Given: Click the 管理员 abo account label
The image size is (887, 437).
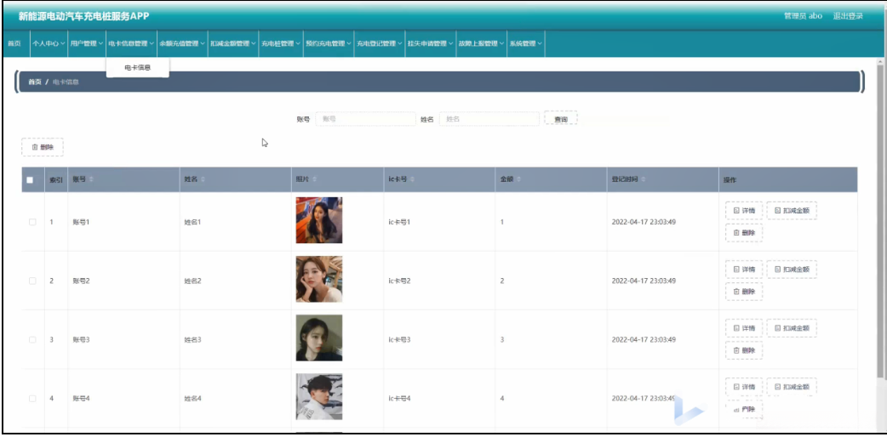Looking at the screenshot, I should click(803, 16).
